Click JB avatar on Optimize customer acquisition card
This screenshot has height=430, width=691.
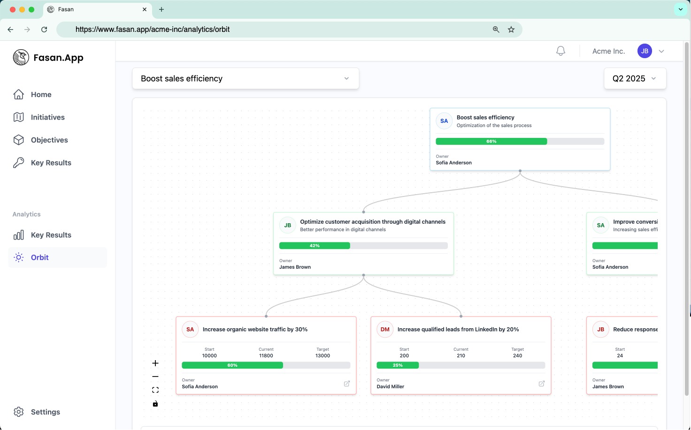tap(288, 225)
